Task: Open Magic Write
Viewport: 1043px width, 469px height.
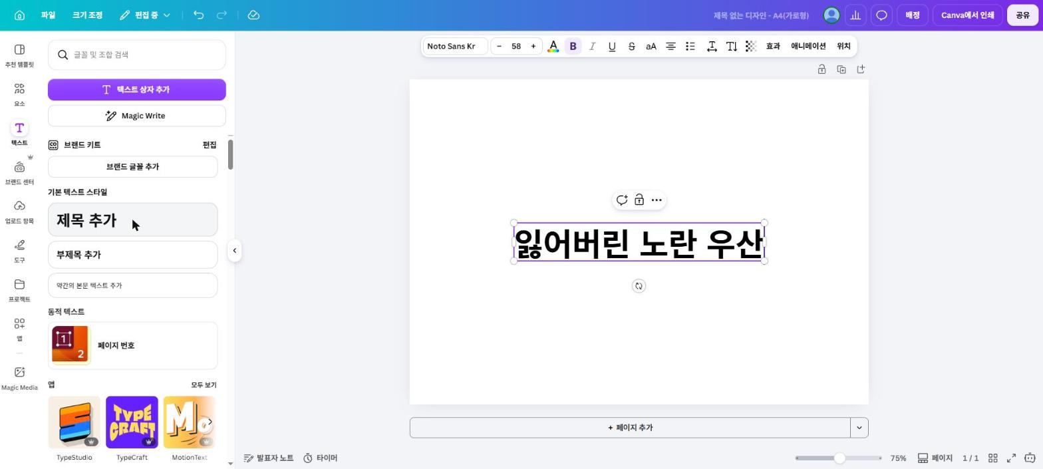Action: 137,116
